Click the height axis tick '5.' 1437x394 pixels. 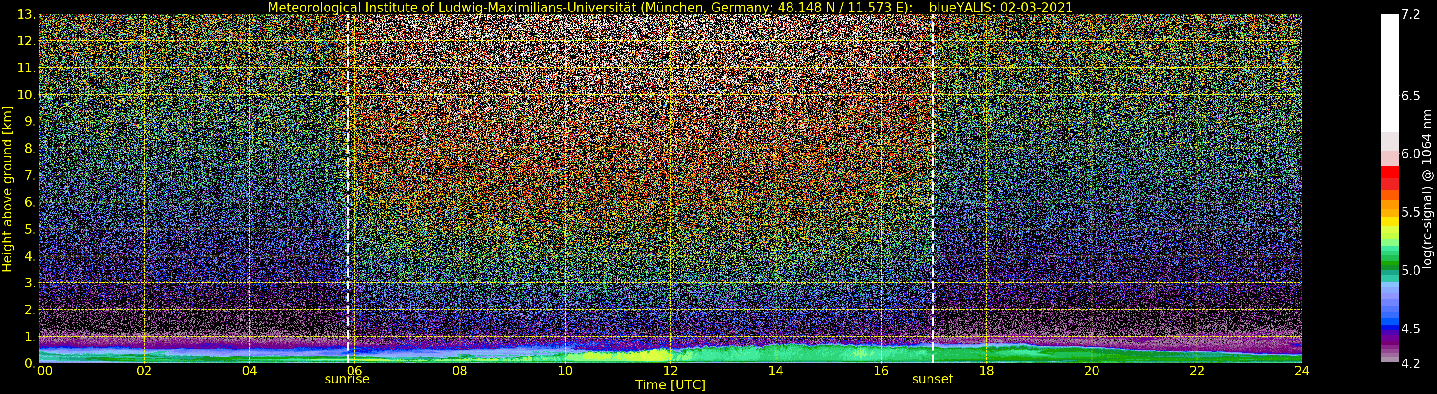click(30, 229)
